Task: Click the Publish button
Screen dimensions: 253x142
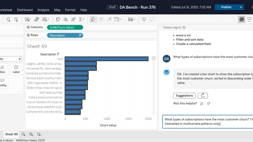Action: [x=226, y=7]
